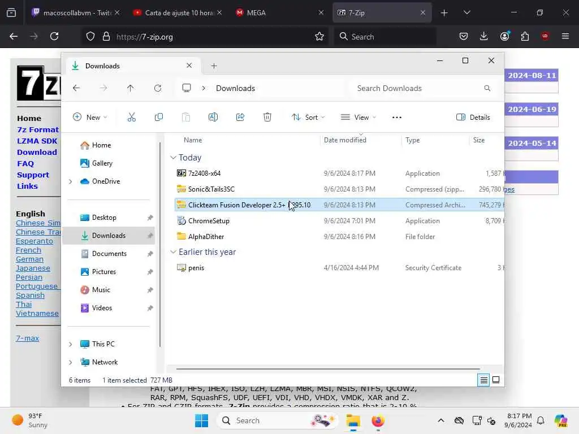
Task: Click the Cut scissors icon in Explorer toolbar
Action: click(131, 118)
